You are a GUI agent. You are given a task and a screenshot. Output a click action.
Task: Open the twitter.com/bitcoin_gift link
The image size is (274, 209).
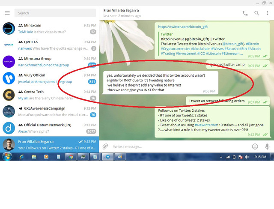point(183,27)
